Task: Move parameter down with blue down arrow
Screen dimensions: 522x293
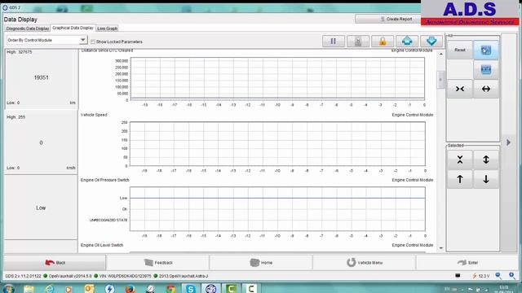Action: (431, 42)
